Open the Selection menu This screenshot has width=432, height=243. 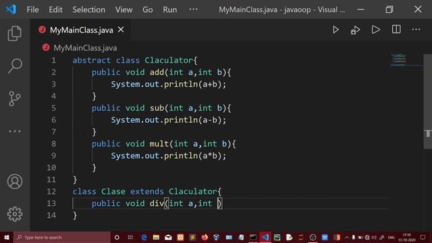[x=88, y=9]
